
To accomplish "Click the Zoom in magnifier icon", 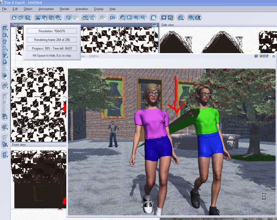I will [x=136, y=18].
